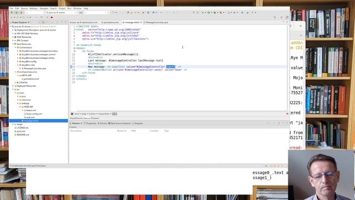Open the launch configuration dropdown java-ee-8-starter
355x200 pixels.
click(x=61, y=12)
